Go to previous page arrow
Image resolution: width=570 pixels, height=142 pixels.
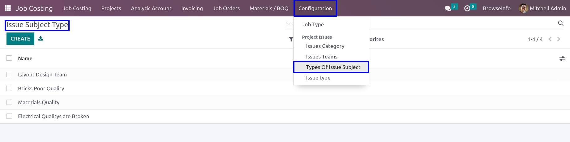[x=550, y=39]
